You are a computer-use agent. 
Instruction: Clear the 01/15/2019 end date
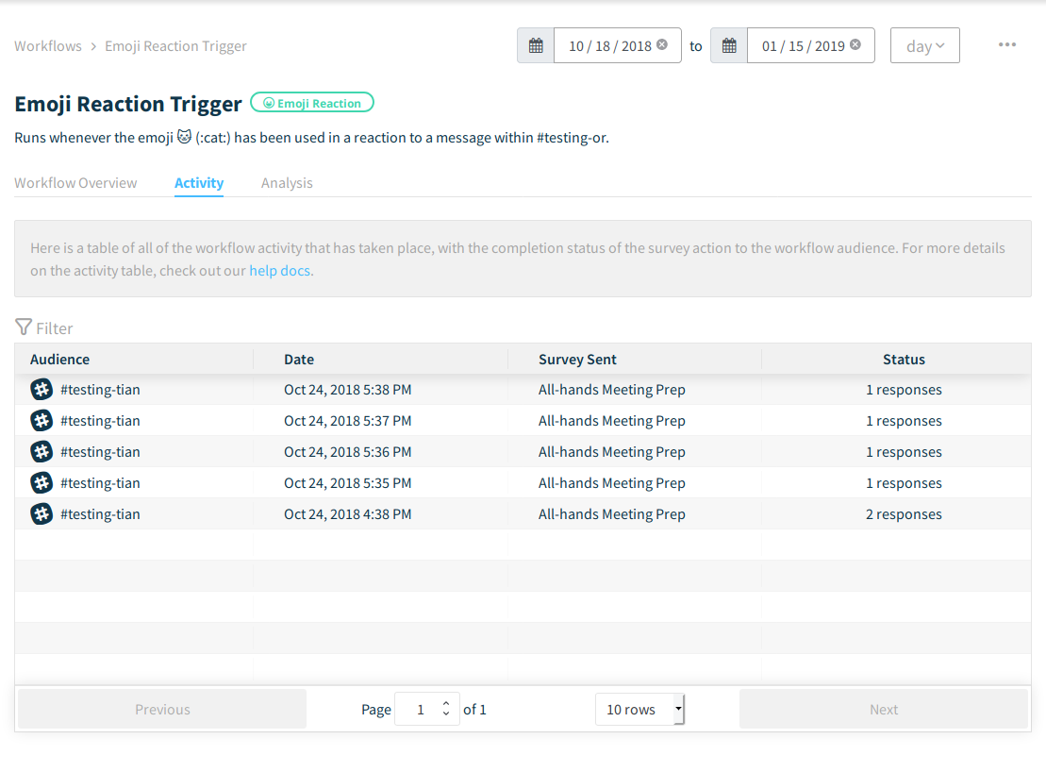[x=855, y=44]
